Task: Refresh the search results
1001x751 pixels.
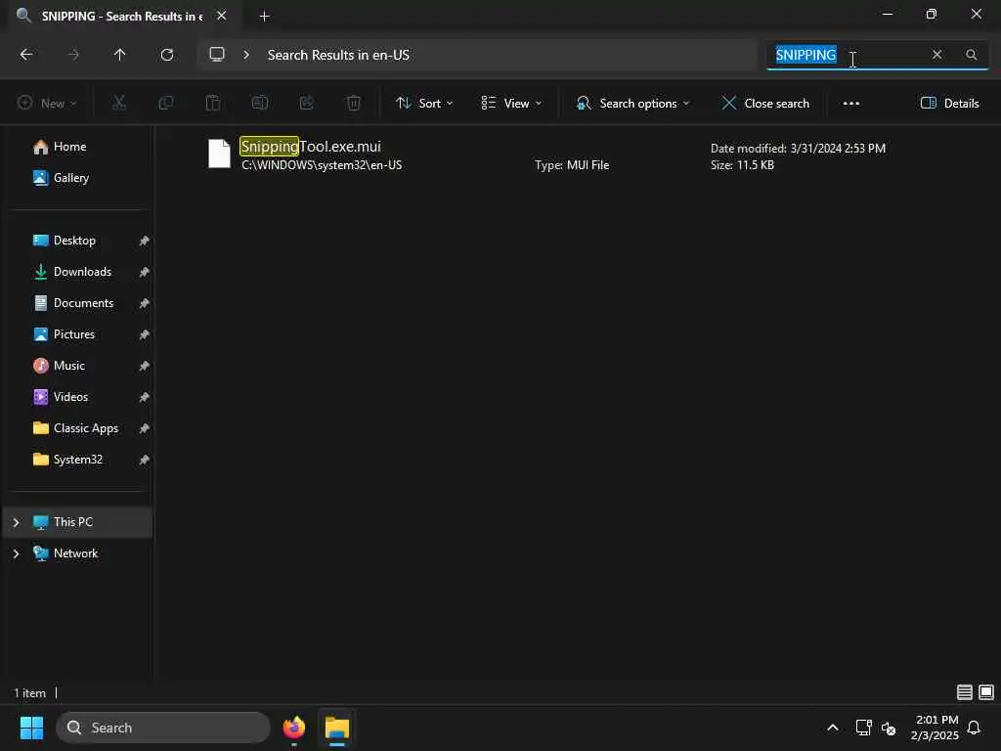Action: click(167, 55)
